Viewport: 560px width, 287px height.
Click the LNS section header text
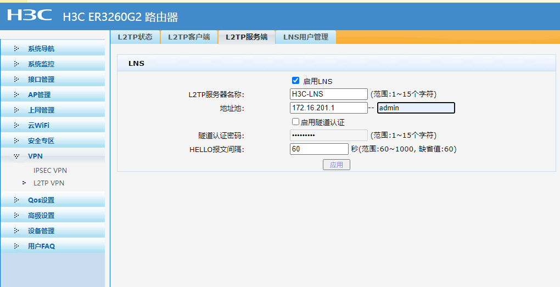click(x=136, y=64)
